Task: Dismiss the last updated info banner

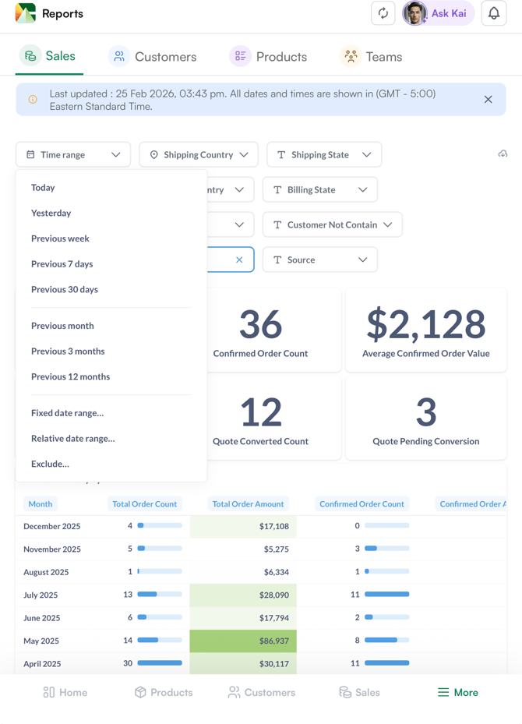Action: tap(488, 100)
